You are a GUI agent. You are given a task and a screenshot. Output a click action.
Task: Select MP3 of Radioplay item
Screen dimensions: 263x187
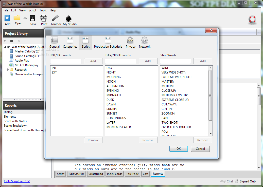tap(26, 65)
